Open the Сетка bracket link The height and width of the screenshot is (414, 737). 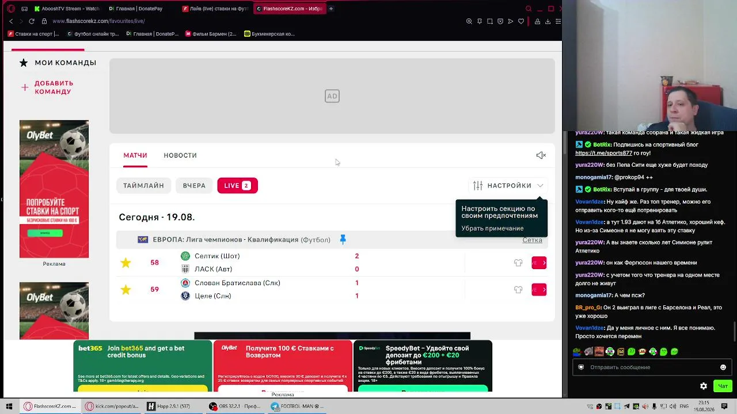coord(532,240)
